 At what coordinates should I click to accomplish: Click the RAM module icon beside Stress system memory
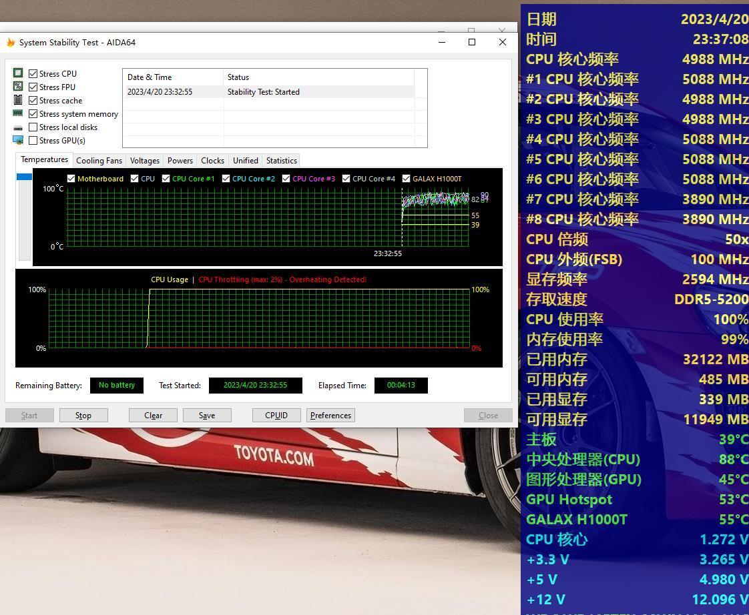click(x=17, y=113)
